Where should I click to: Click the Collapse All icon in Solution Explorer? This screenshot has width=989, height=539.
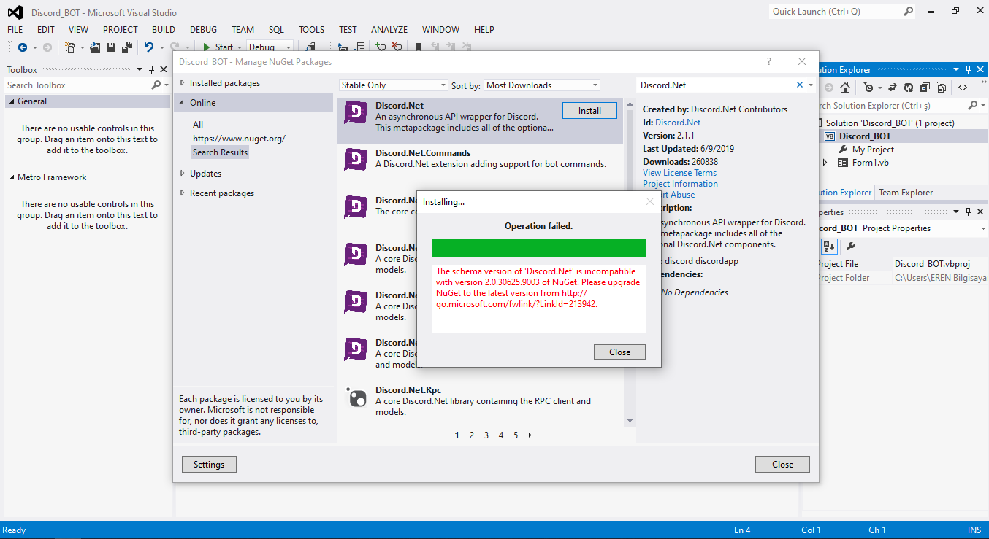click(925, 88)
